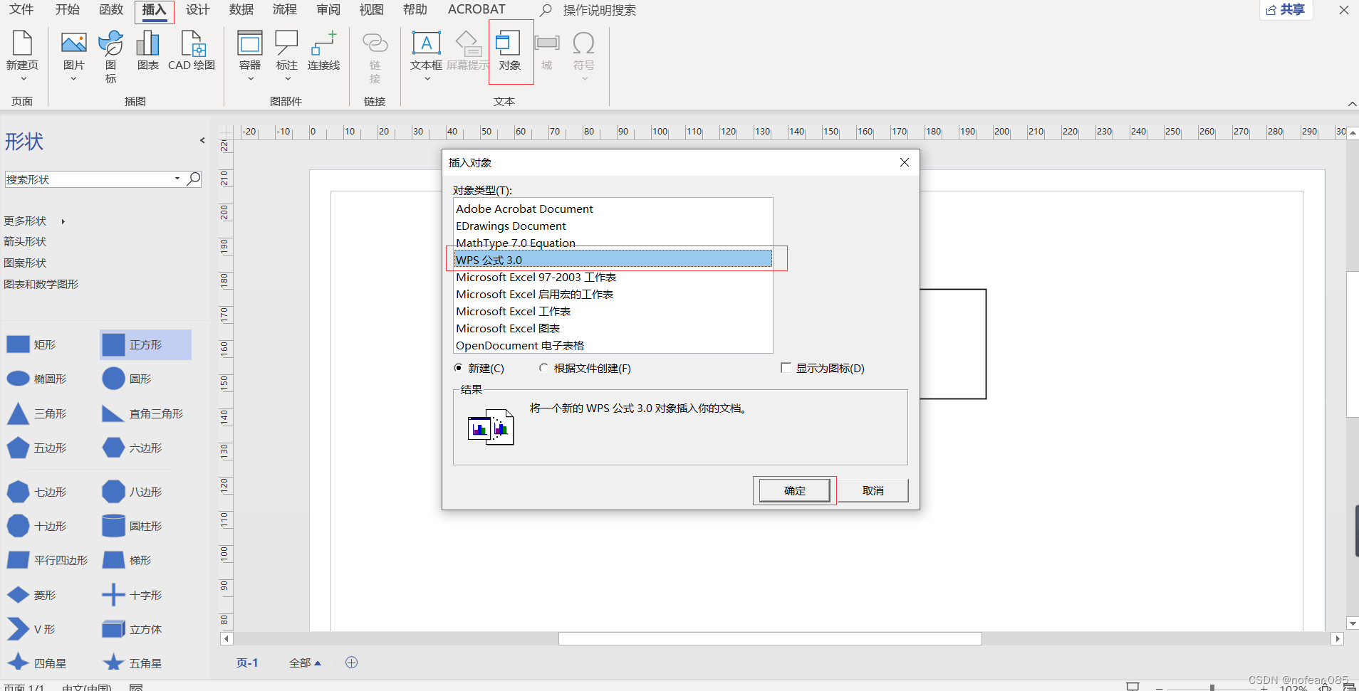Expand the 文本框 dropdown arrow
This screenshot has width=1359, height=691.
click(427, 78)
